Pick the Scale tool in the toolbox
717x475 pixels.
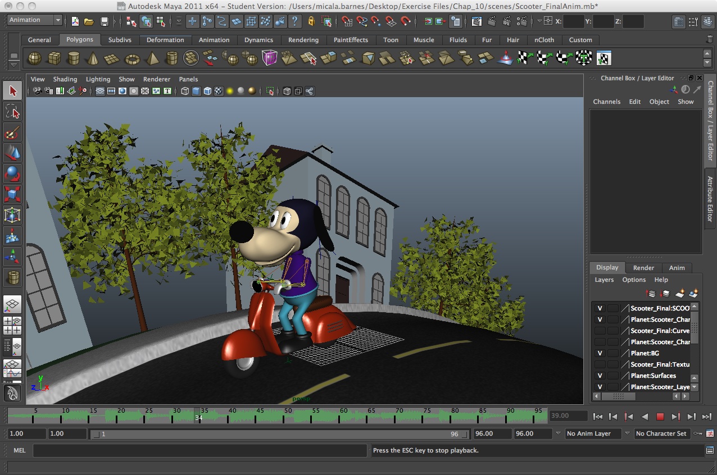(x=12, y=194)
